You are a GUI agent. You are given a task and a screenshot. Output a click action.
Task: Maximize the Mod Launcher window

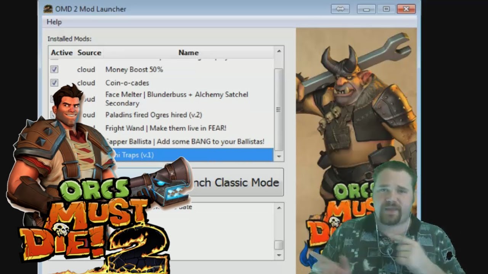(x=386, y=9)
